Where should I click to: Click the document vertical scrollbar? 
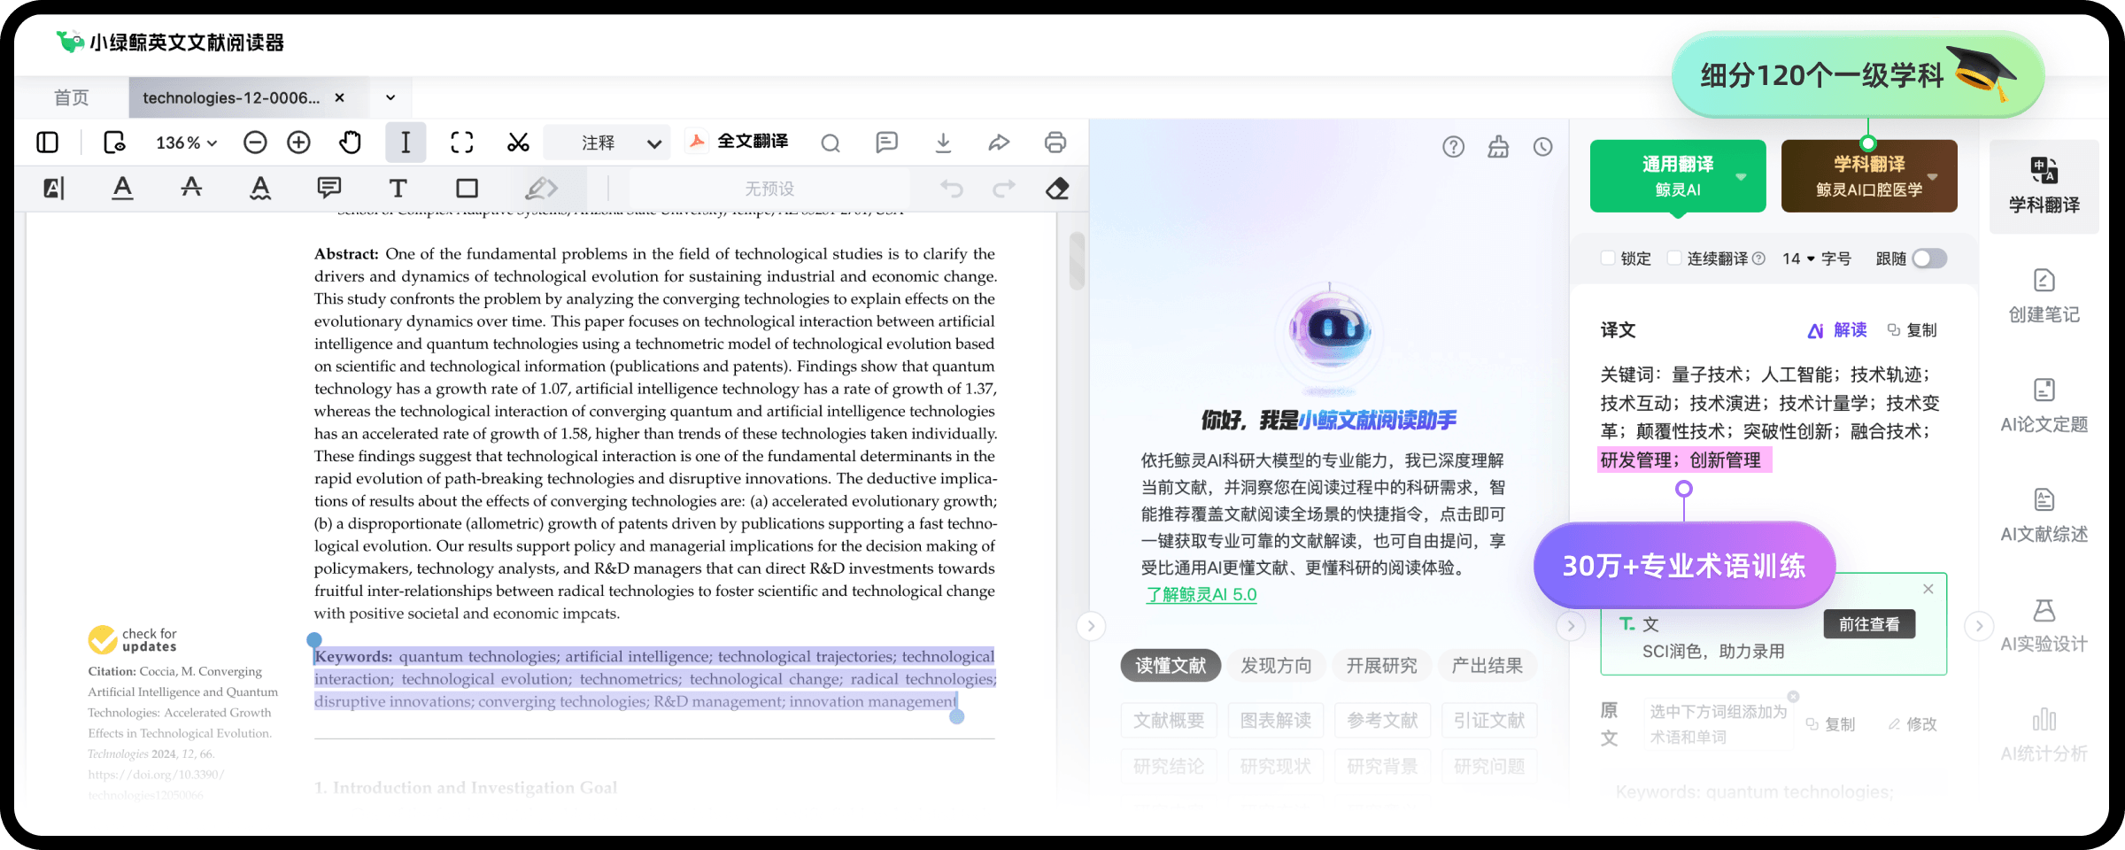click(1077, 260)
